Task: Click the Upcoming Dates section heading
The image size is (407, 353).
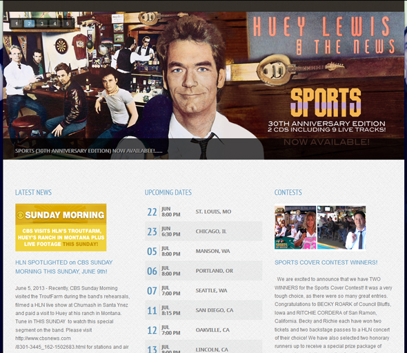Action: pos(168,192)
